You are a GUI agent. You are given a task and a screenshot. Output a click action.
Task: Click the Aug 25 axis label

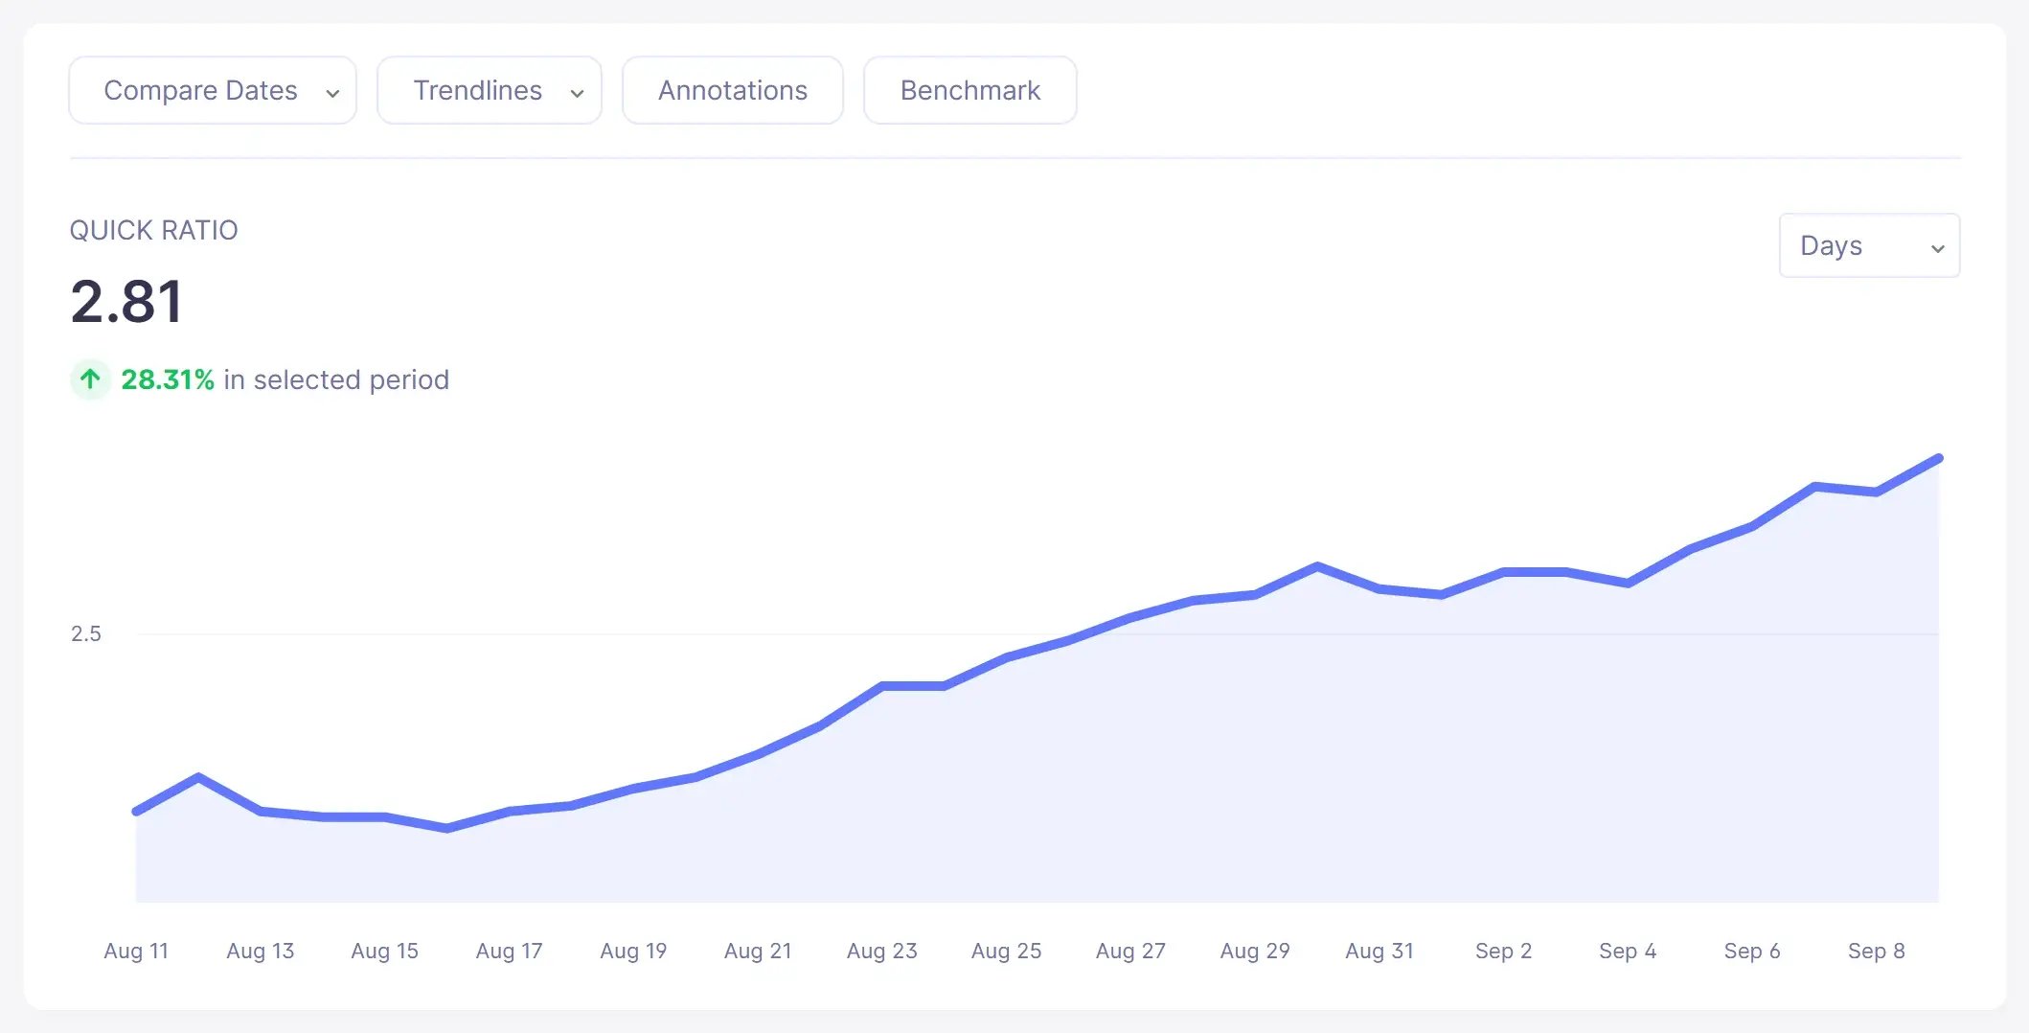[1006, 951]
